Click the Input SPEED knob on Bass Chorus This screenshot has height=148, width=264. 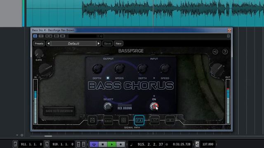tap(165, 69)
